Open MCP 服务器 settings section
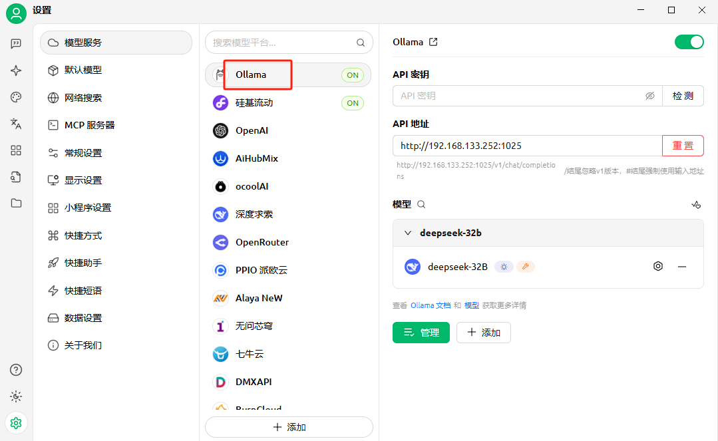The image size is (718, 441). point(116,125)
